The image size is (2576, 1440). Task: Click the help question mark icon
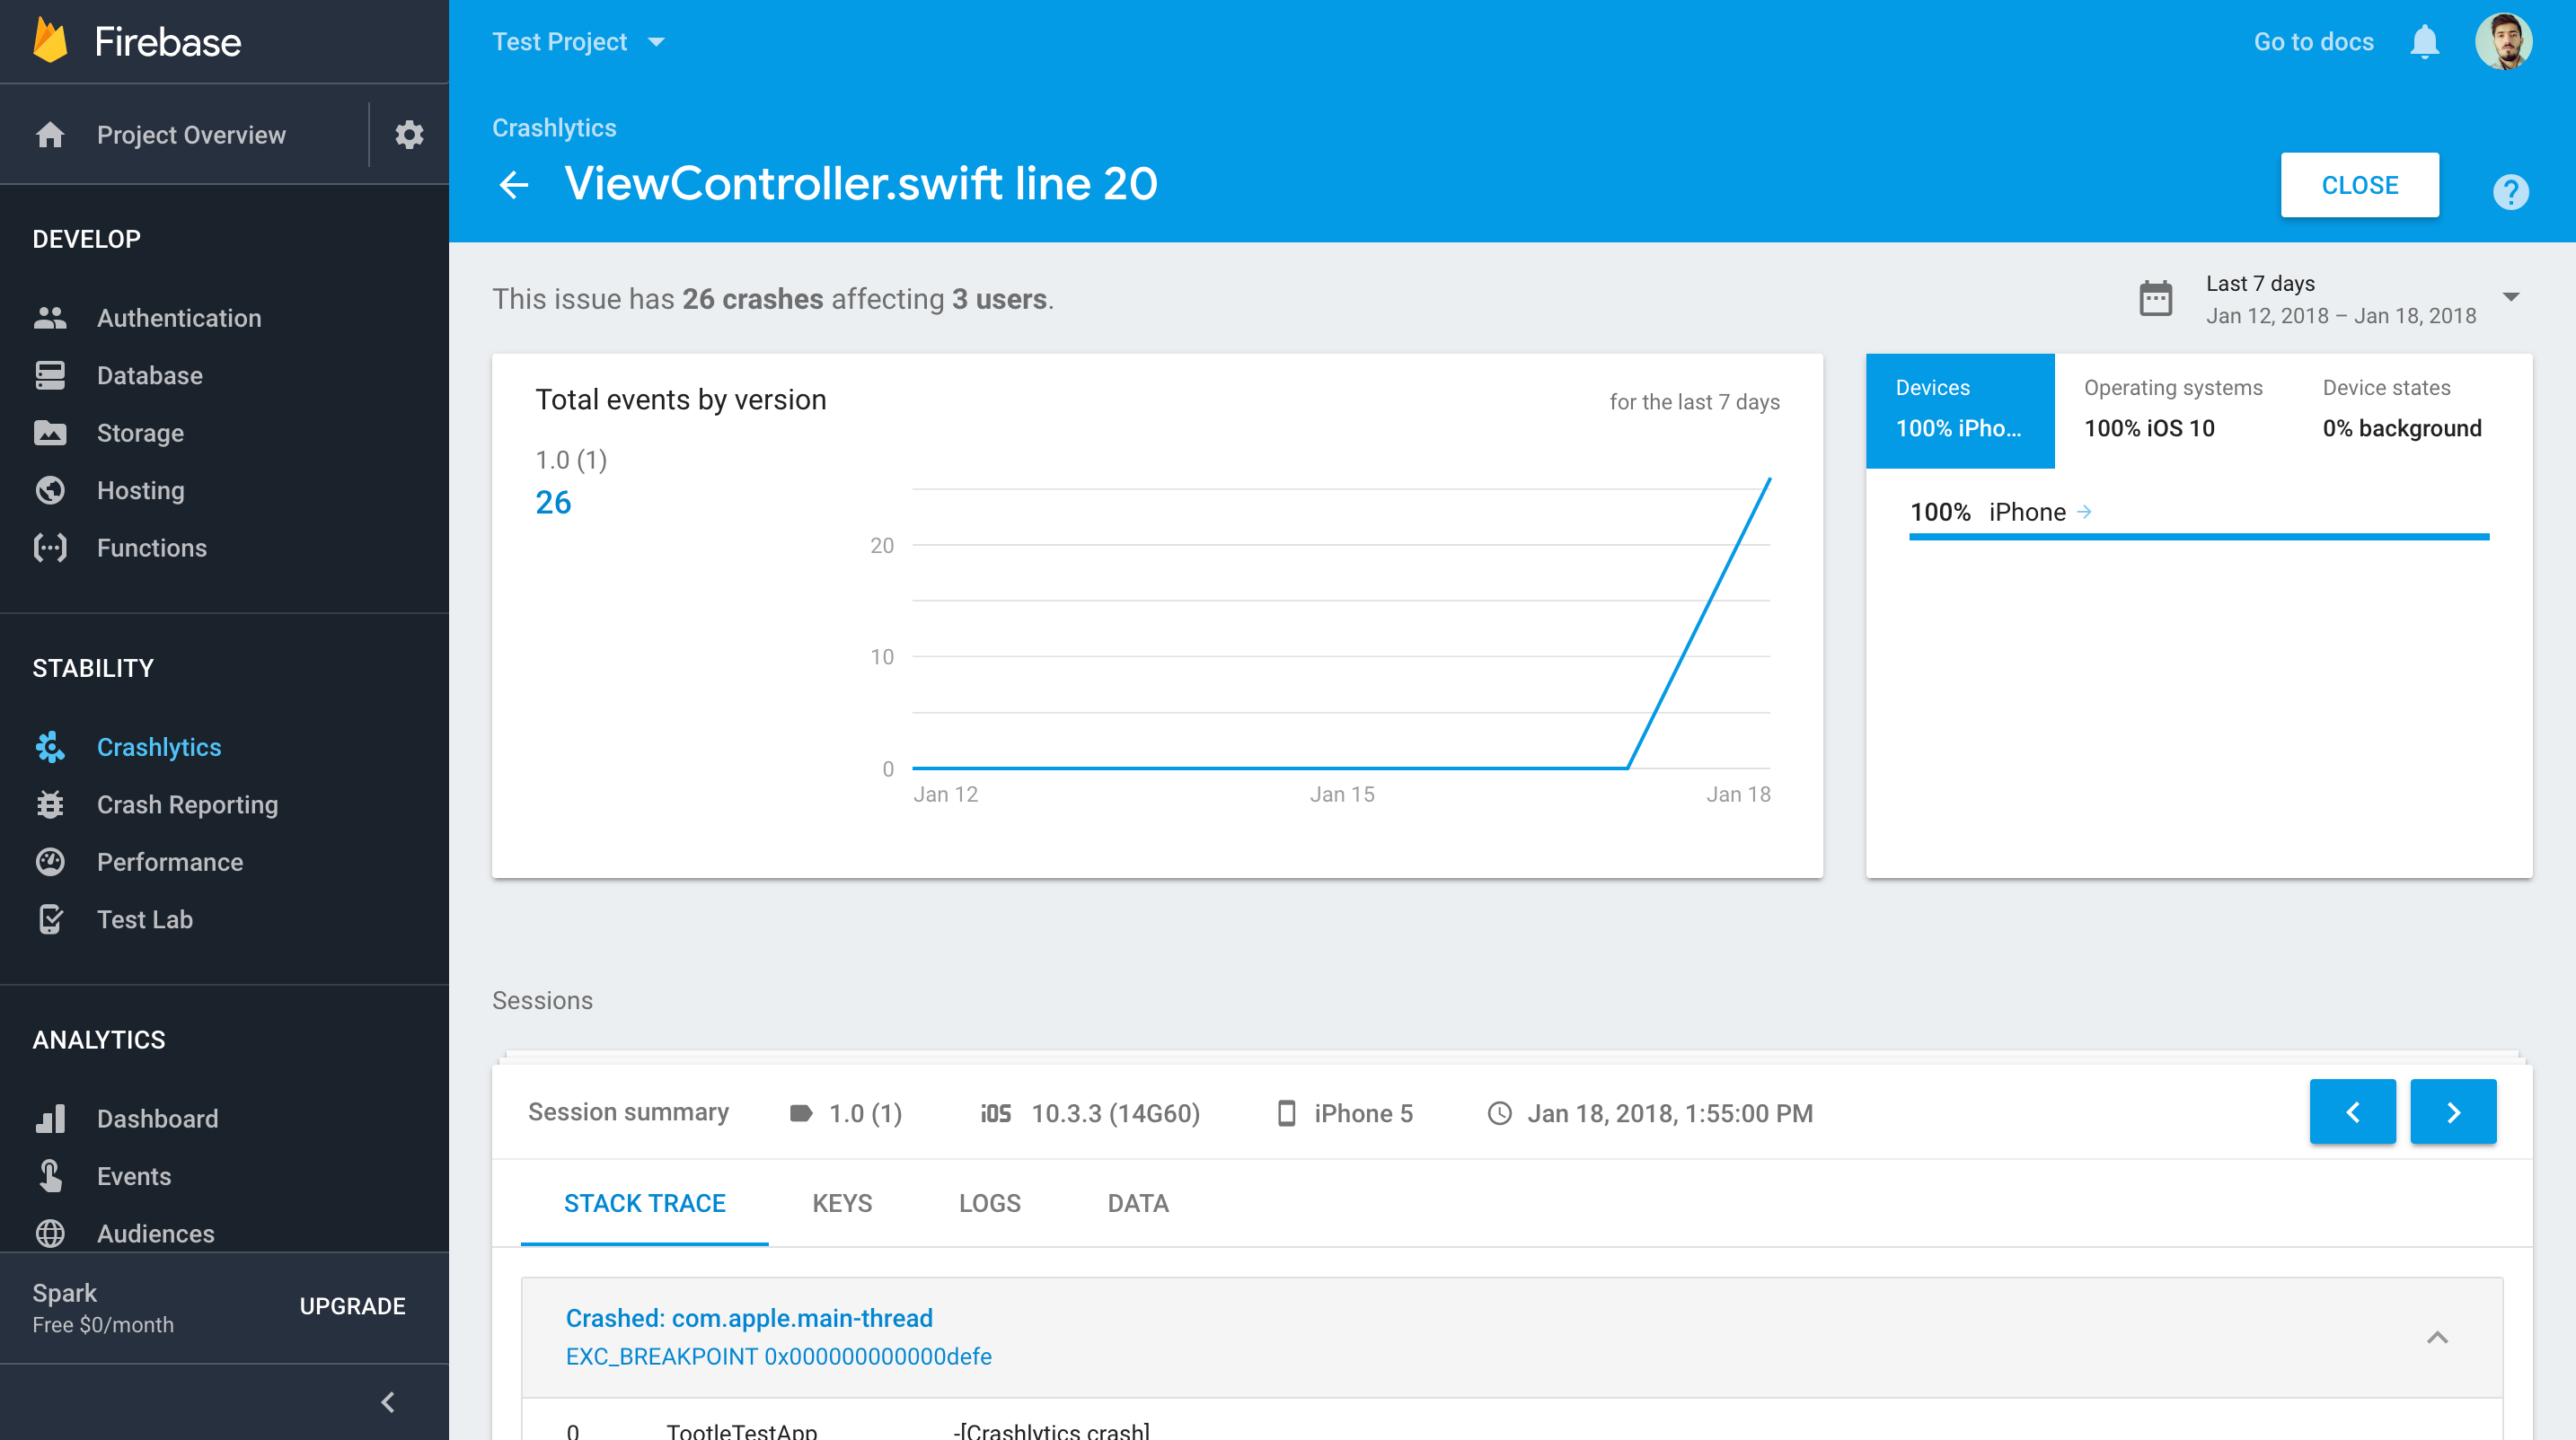pyautogui.click(x=2510, y=191)
